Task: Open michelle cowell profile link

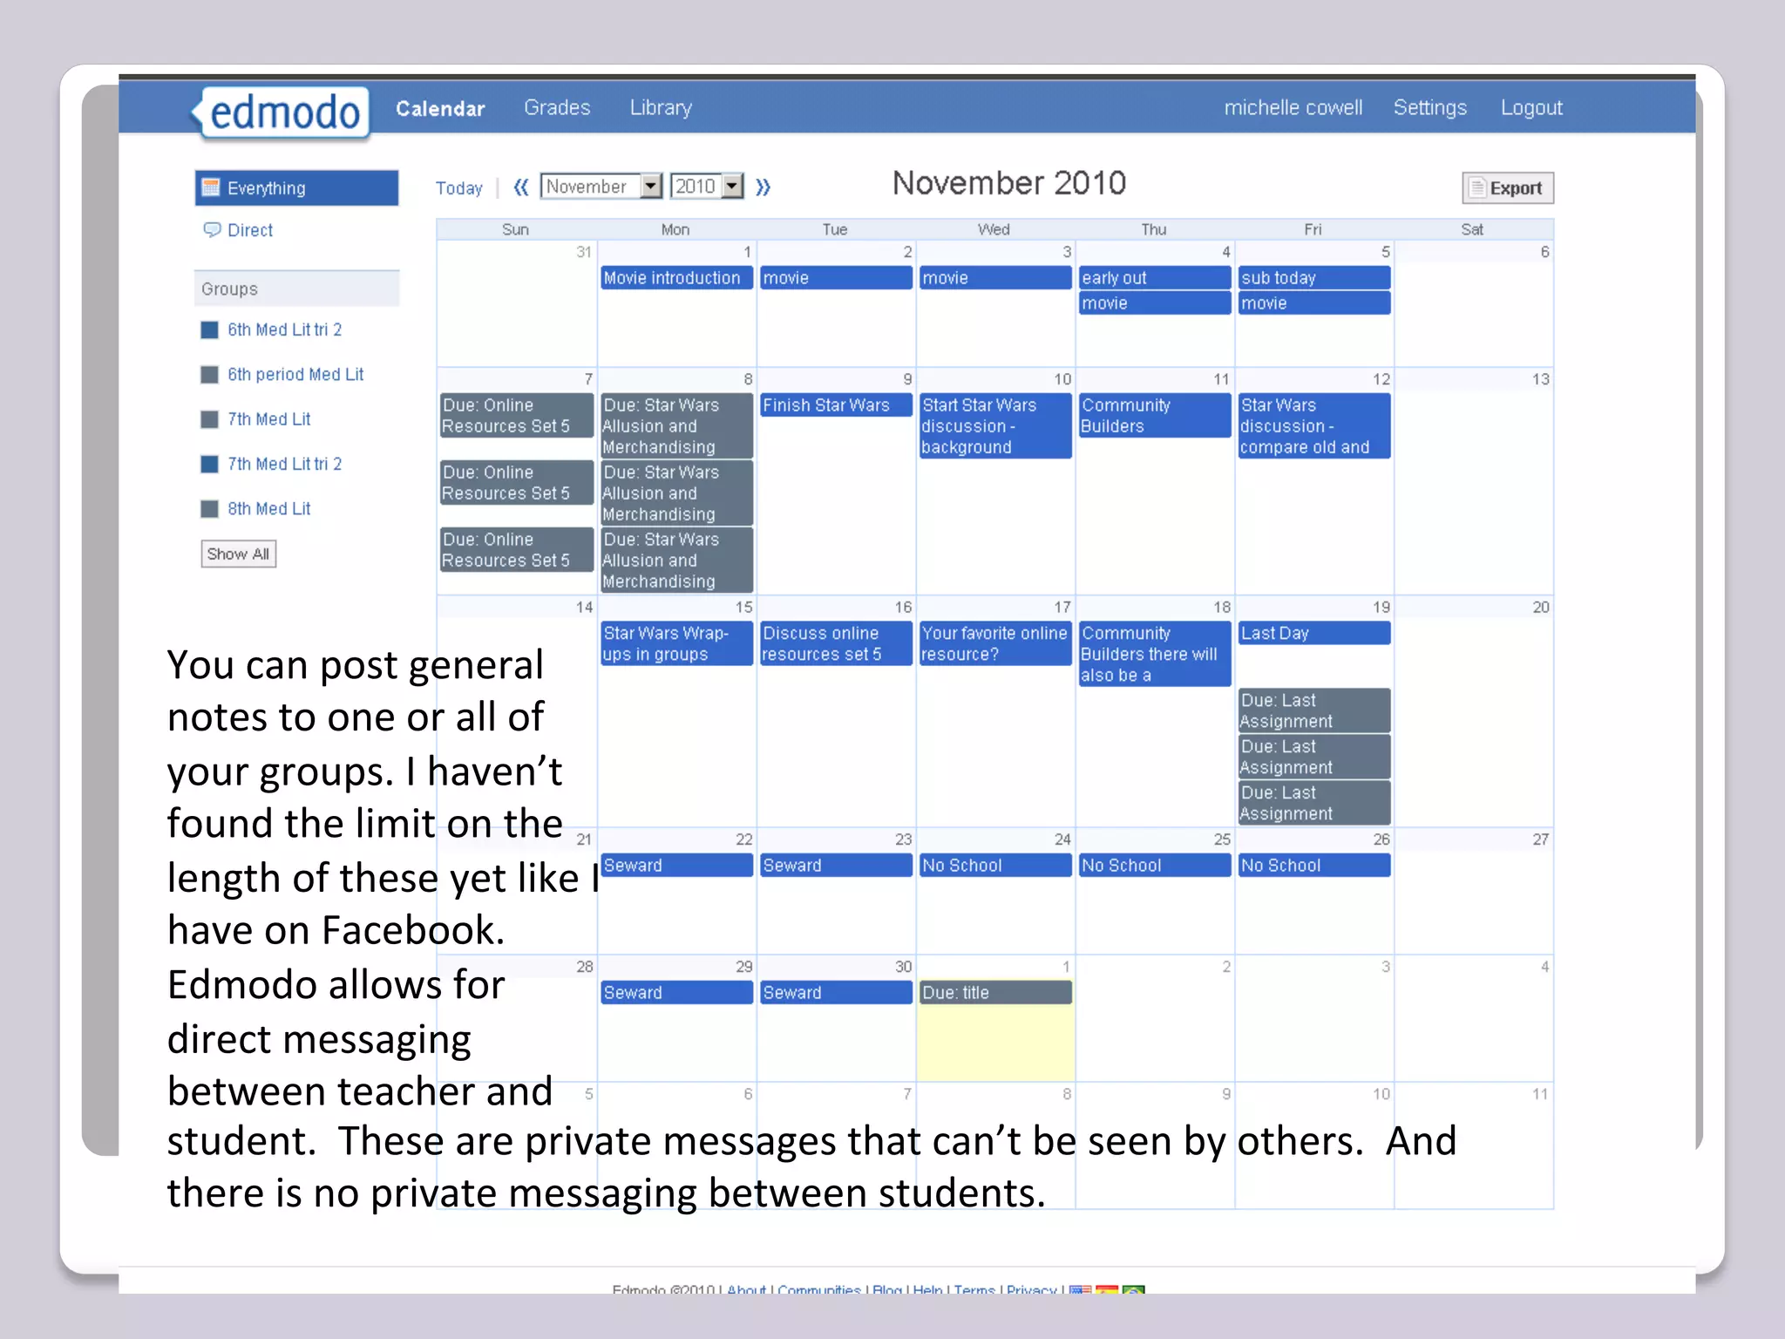Action: click(x=1293, y=107)
